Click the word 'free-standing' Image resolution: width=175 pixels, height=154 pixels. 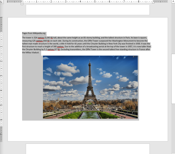click(121, 49)
